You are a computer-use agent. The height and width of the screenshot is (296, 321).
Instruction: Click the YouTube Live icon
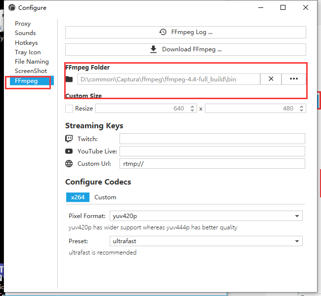coord(69,151)
